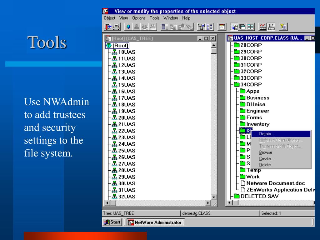Click the eyeglasses toolbar icon
This screenshot has width=320, height=240.
click(x=271, y=27)
